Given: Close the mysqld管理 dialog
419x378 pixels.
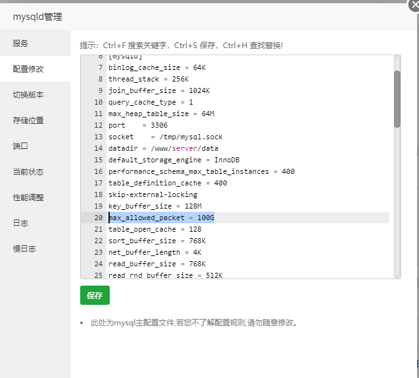Looking at the screenshot, I should tap(415, 4).
